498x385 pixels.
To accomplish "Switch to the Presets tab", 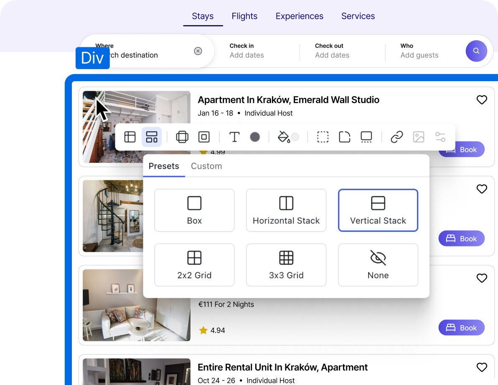I will (164, 166).
